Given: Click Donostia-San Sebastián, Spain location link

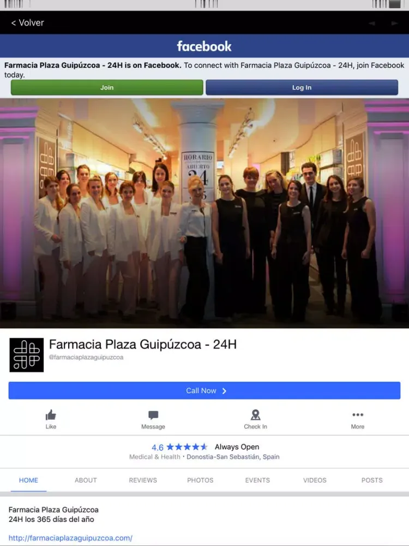Looking at the screenshot, I should pyautogui.click(x=233, y=457).
